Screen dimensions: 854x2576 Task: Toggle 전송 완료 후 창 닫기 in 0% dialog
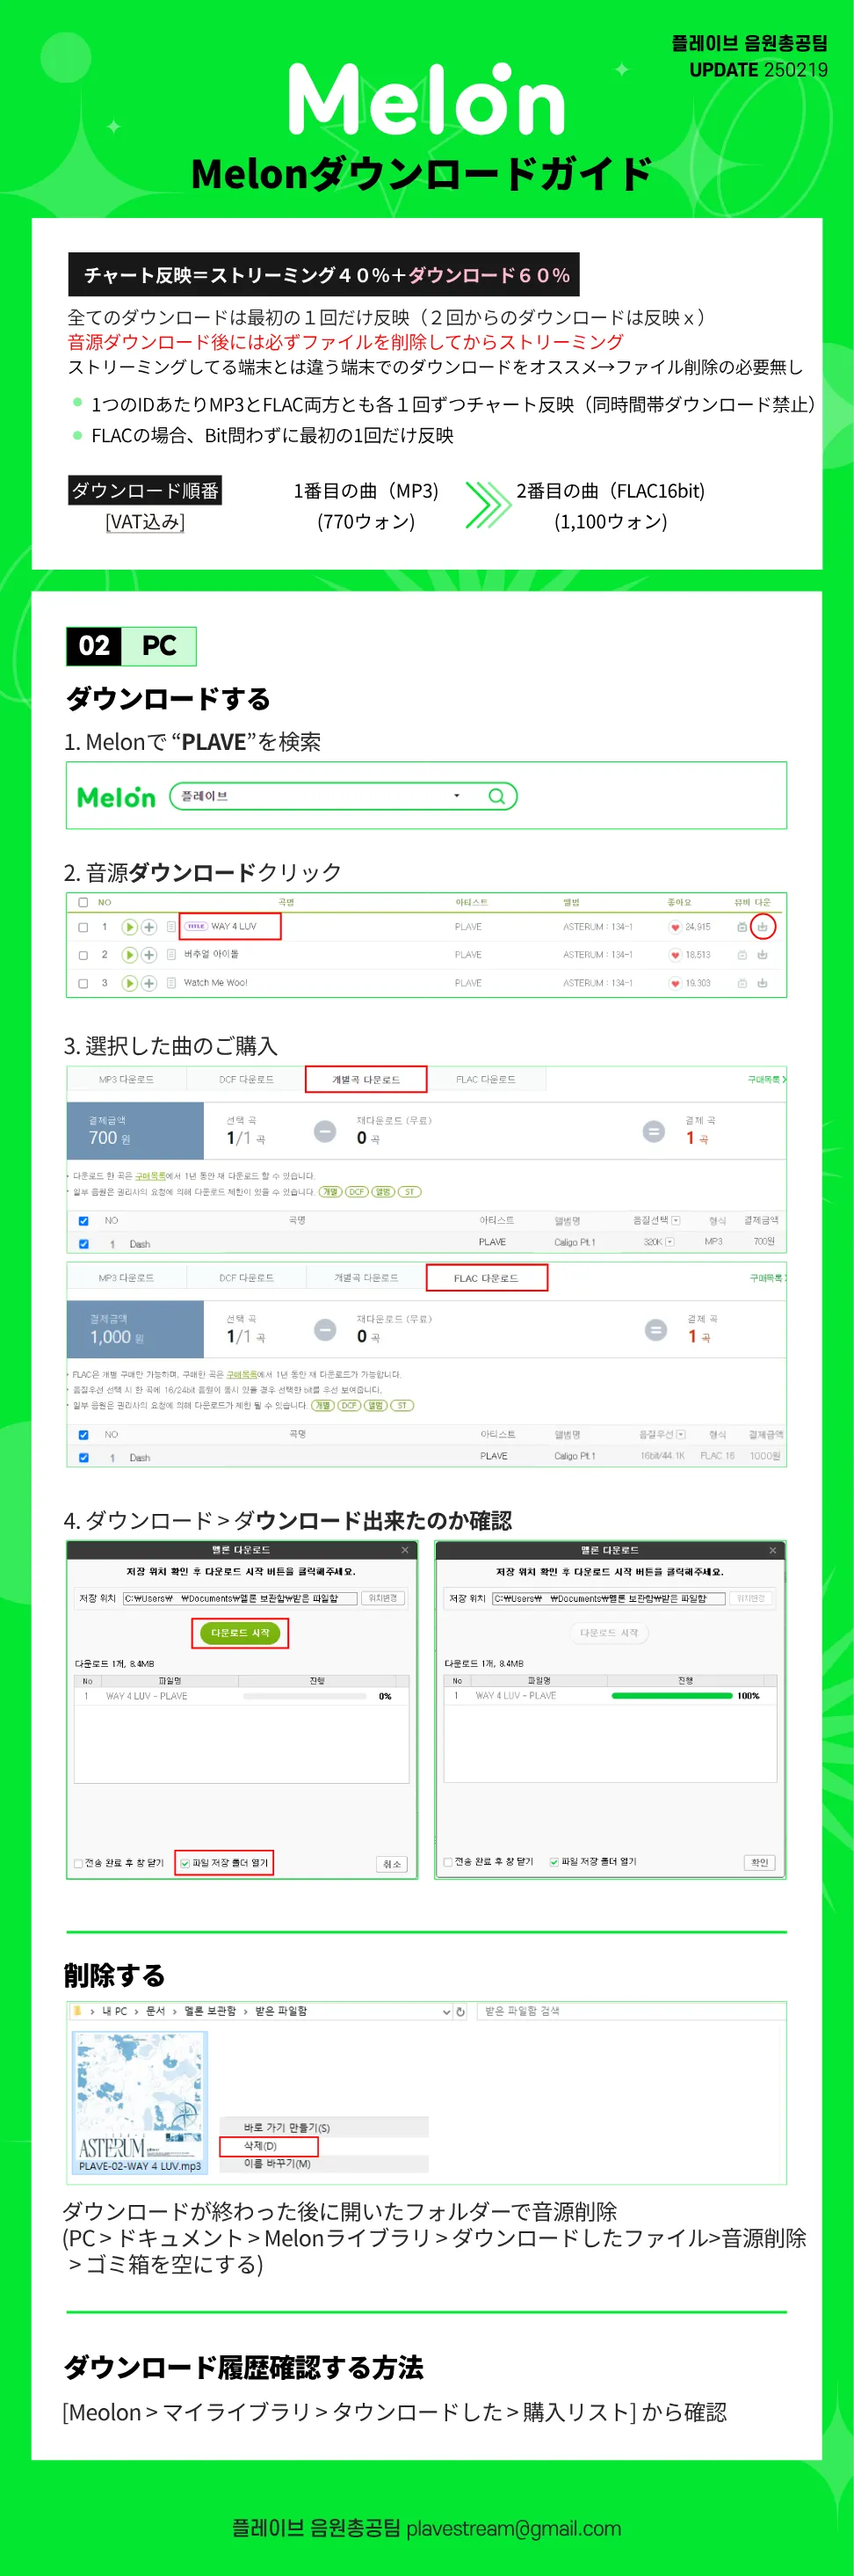point(78,1863)
